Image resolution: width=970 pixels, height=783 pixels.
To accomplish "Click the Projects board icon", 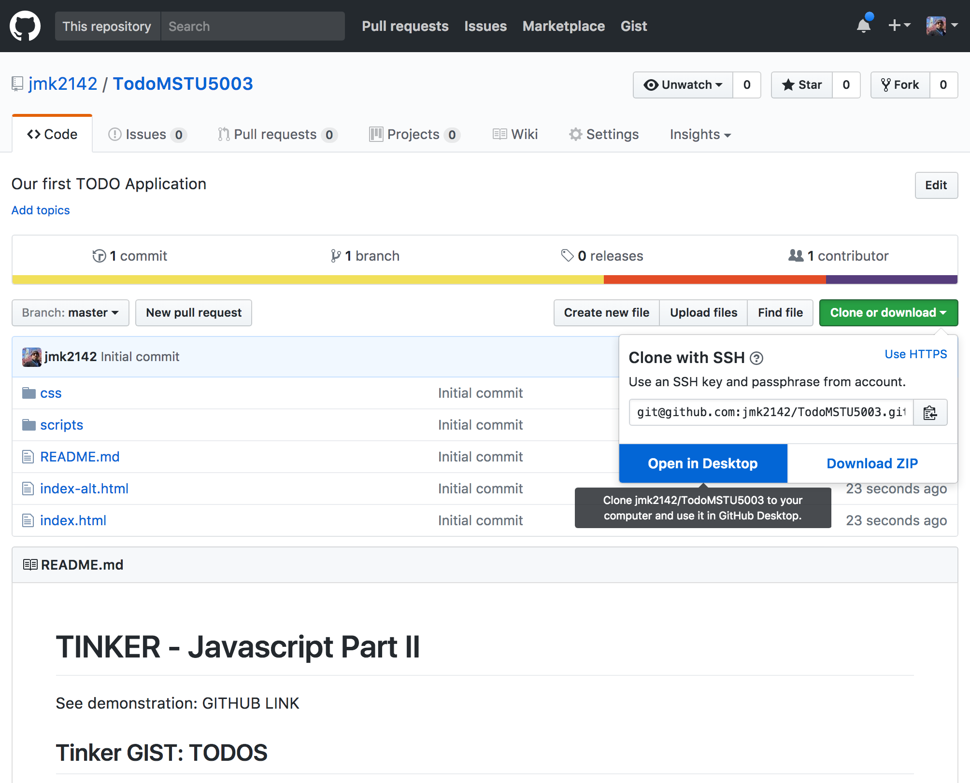I will pyautogui.click(x=376, y=134).
